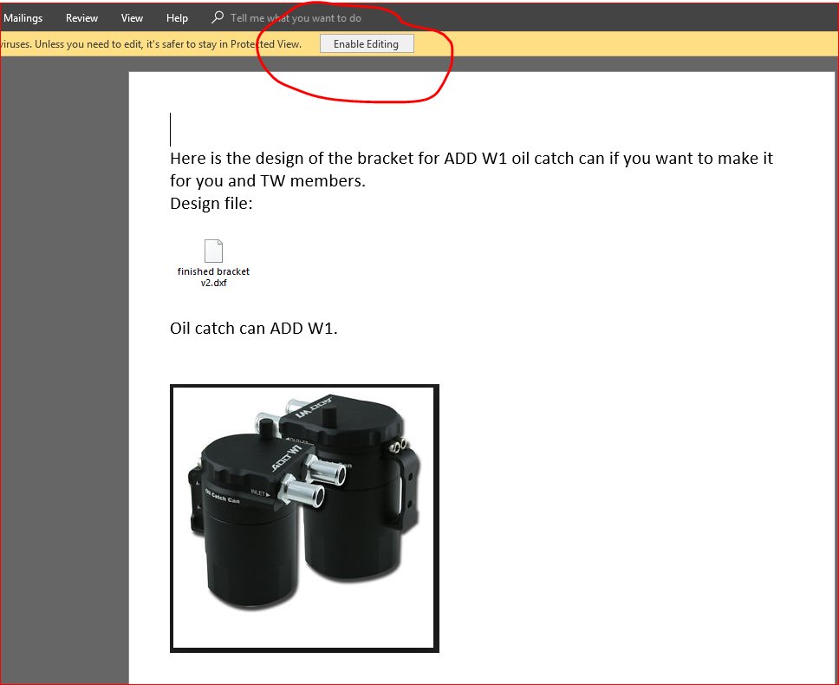The image size is (839, 685).
Task: Open the Review ribbon tab
Action: coord(81,18)
